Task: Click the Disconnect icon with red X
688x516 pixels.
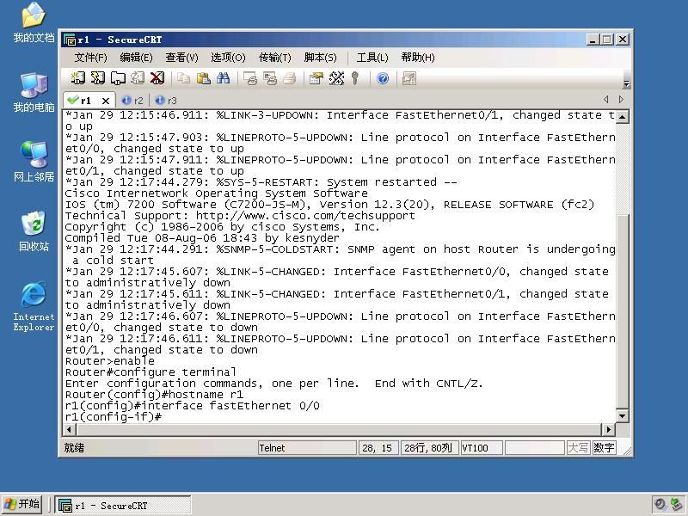Action: [157, 78]
